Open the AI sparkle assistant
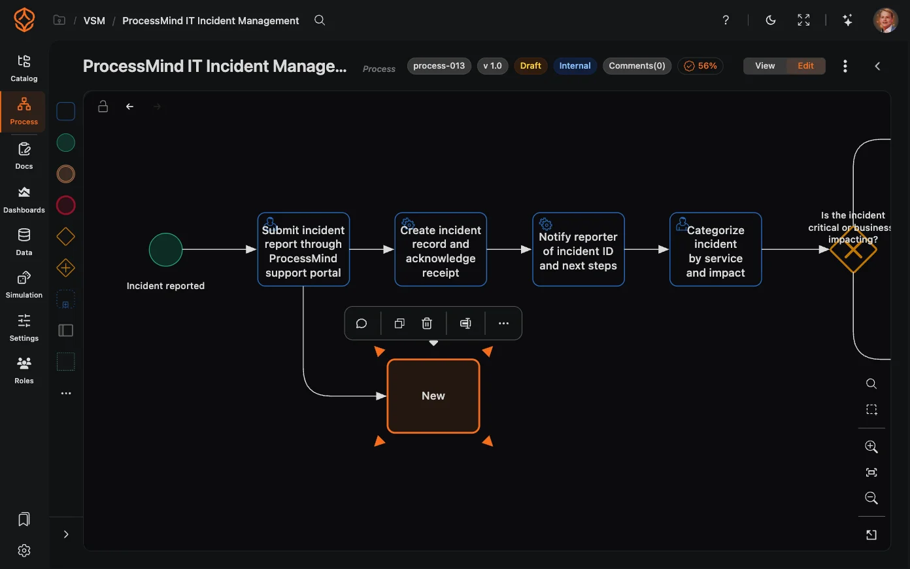Screen dimensions: 910x569 (847, 20)
